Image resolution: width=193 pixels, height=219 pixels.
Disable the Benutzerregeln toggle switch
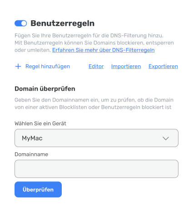click(x=21, y=23)
